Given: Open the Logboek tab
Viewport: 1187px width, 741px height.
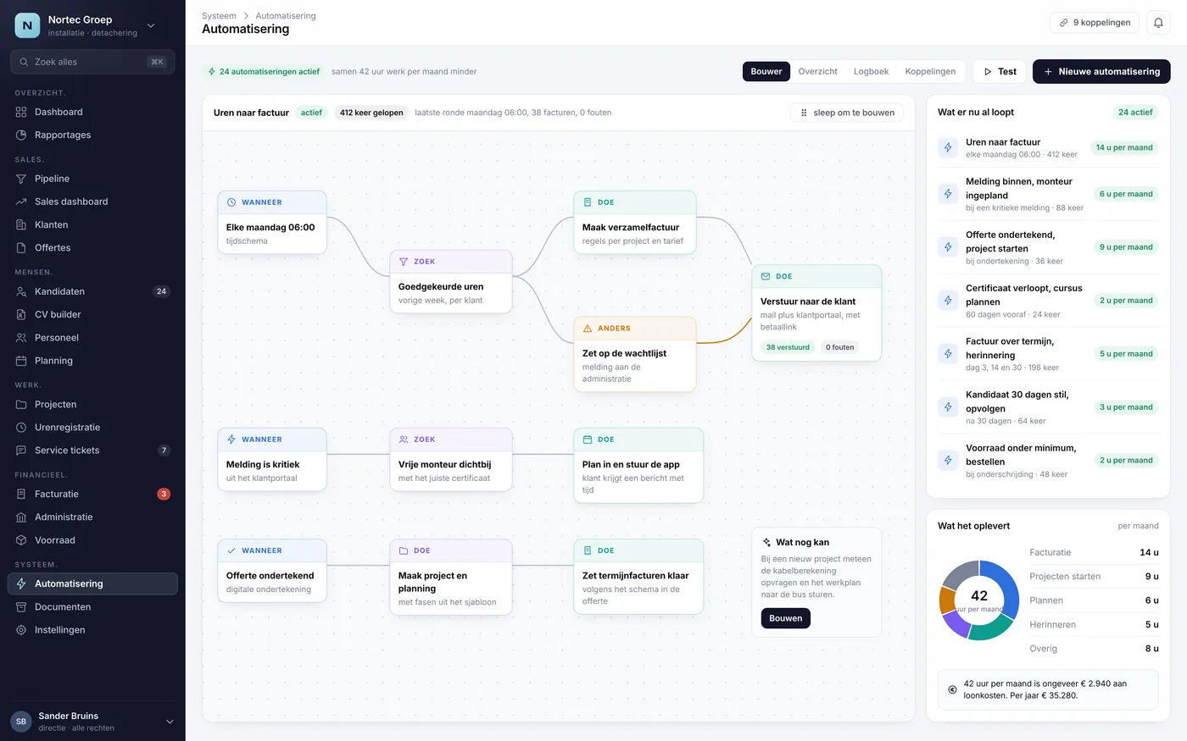Looking at the screenshot, I should coord(871,71).
